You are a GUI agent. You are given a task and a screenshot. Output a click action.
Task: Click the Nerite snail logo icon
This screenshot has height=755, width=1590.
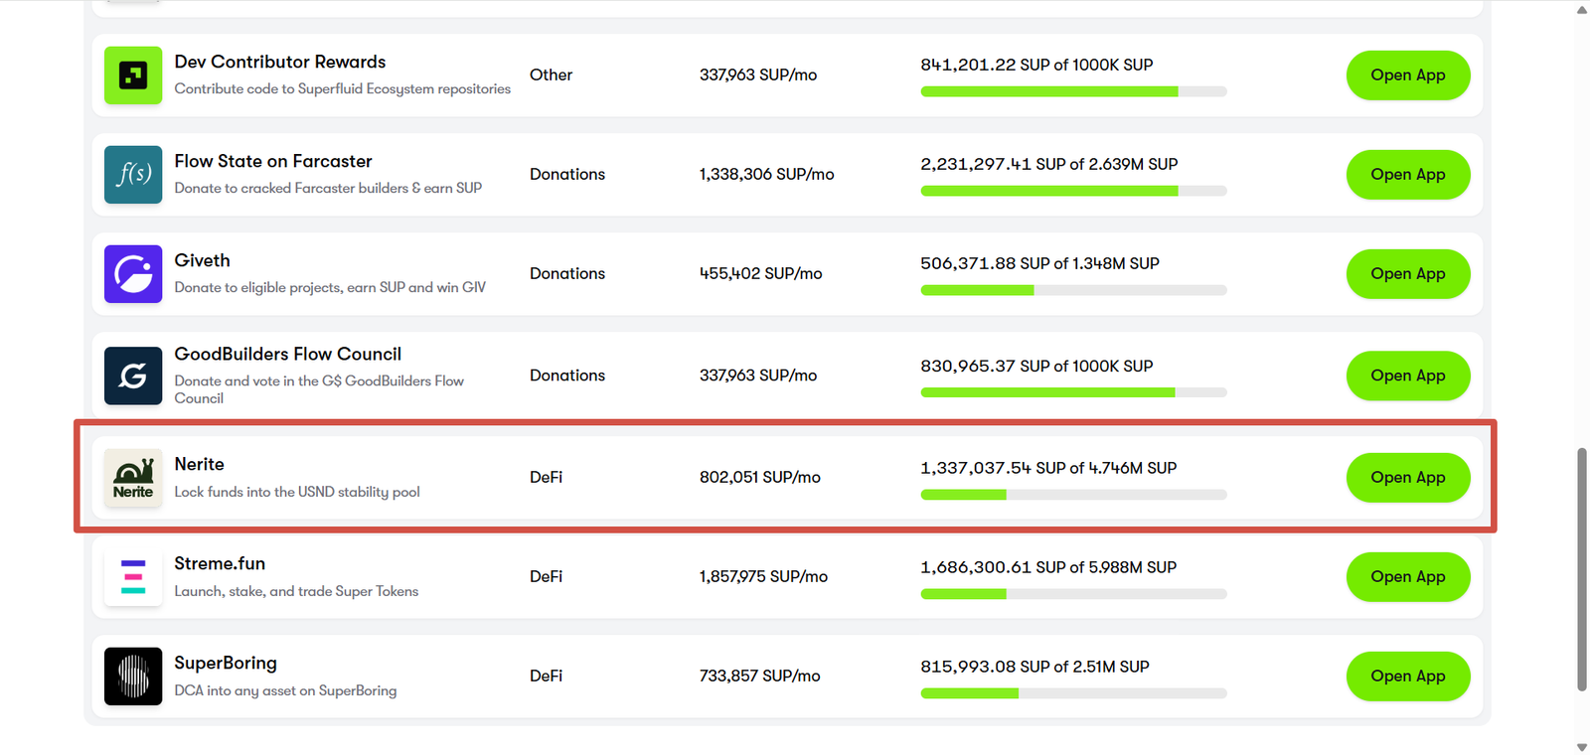click(133, 478)
